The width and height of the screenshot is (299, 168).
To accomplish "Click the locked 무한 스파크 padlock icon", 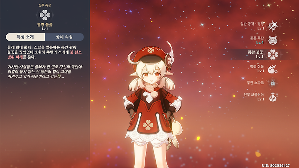I will point(273,83).
